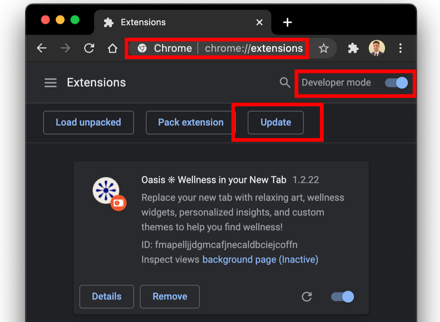This screenshot has height=322, width=440.
Task: Reload the Oasis extension
Action: [307, 296]
